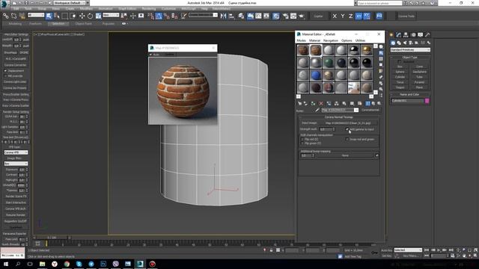Screen dimensions: 479x269
Task: Click the red Reset Map icon
Action: pos(321,103)
